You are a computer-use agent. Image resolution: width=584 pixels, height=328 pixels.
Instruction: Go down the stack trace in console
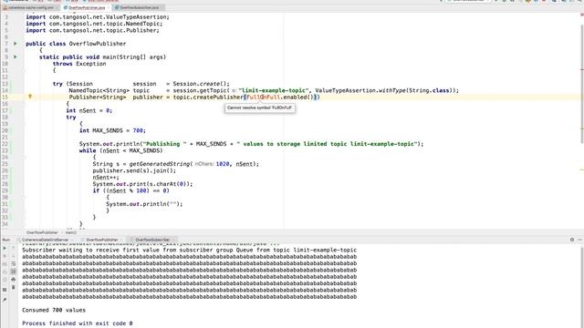(x=14, y=256)
